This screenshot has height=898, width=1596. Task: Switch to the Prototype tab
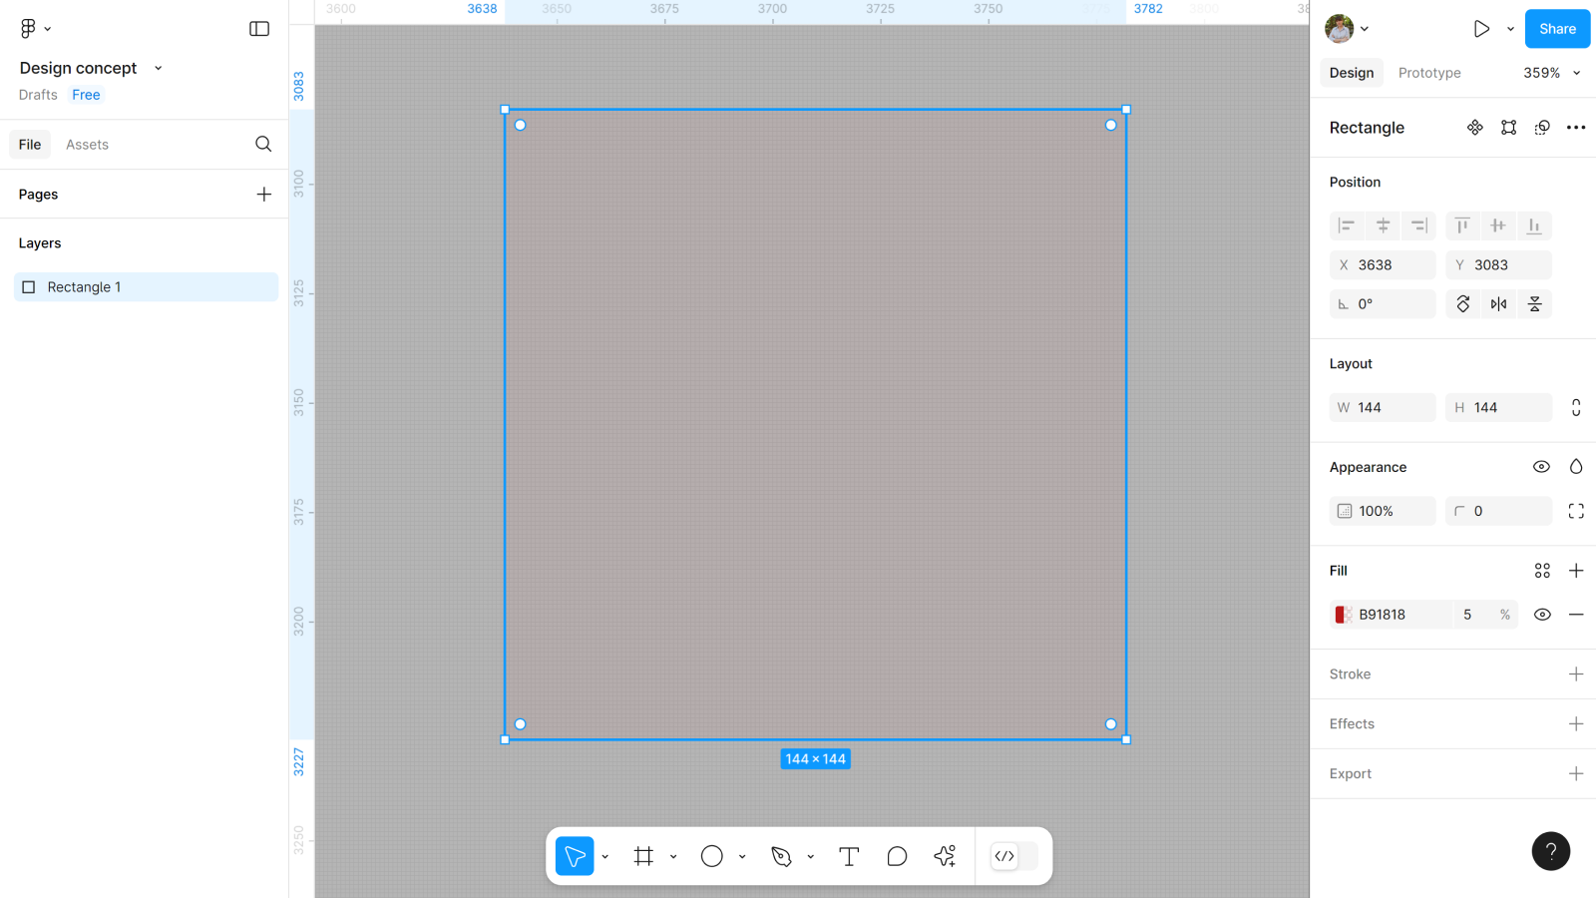coord(1428,73)
